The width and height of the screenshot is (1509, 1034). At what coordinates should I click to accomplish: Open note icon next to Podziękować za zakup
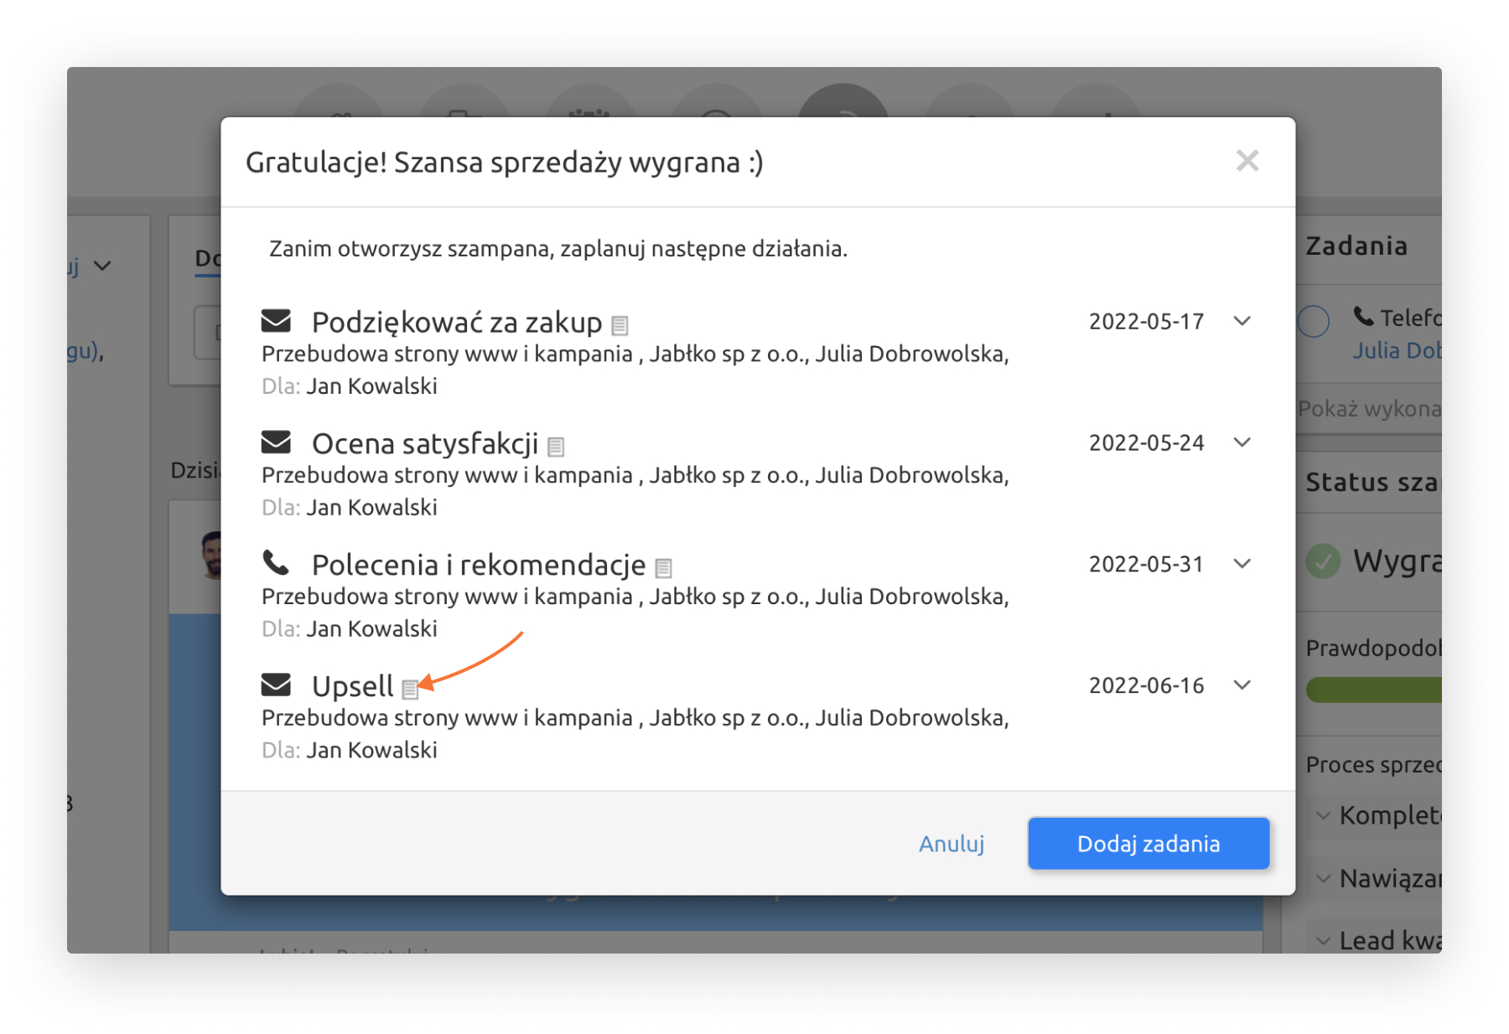(620, 325)
